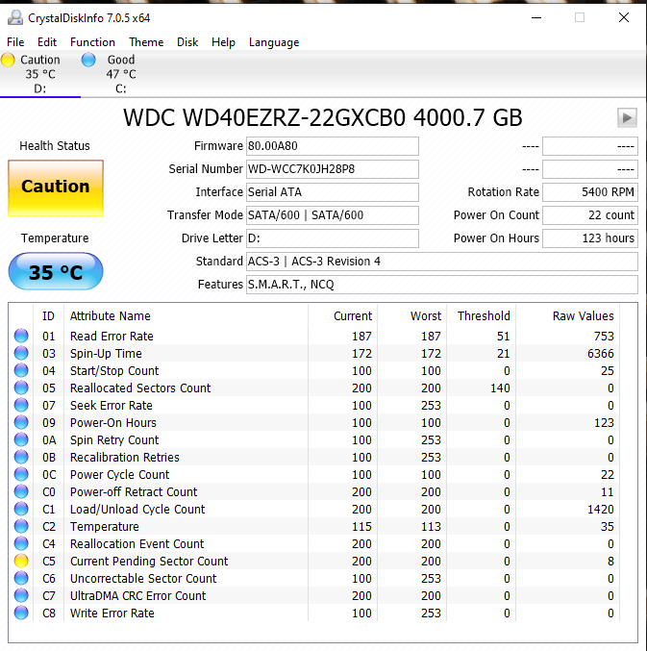Click the status dot for UltraDMA CRC Error Count
Image resolution: width=647 pixels, height=651 pixels.
pyautogui.click(x=21, y=595)
